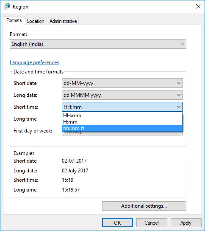The image size is (205, 231).
Task: Click the Long date example 02 July 2017
Action: (x=75, y=171)
